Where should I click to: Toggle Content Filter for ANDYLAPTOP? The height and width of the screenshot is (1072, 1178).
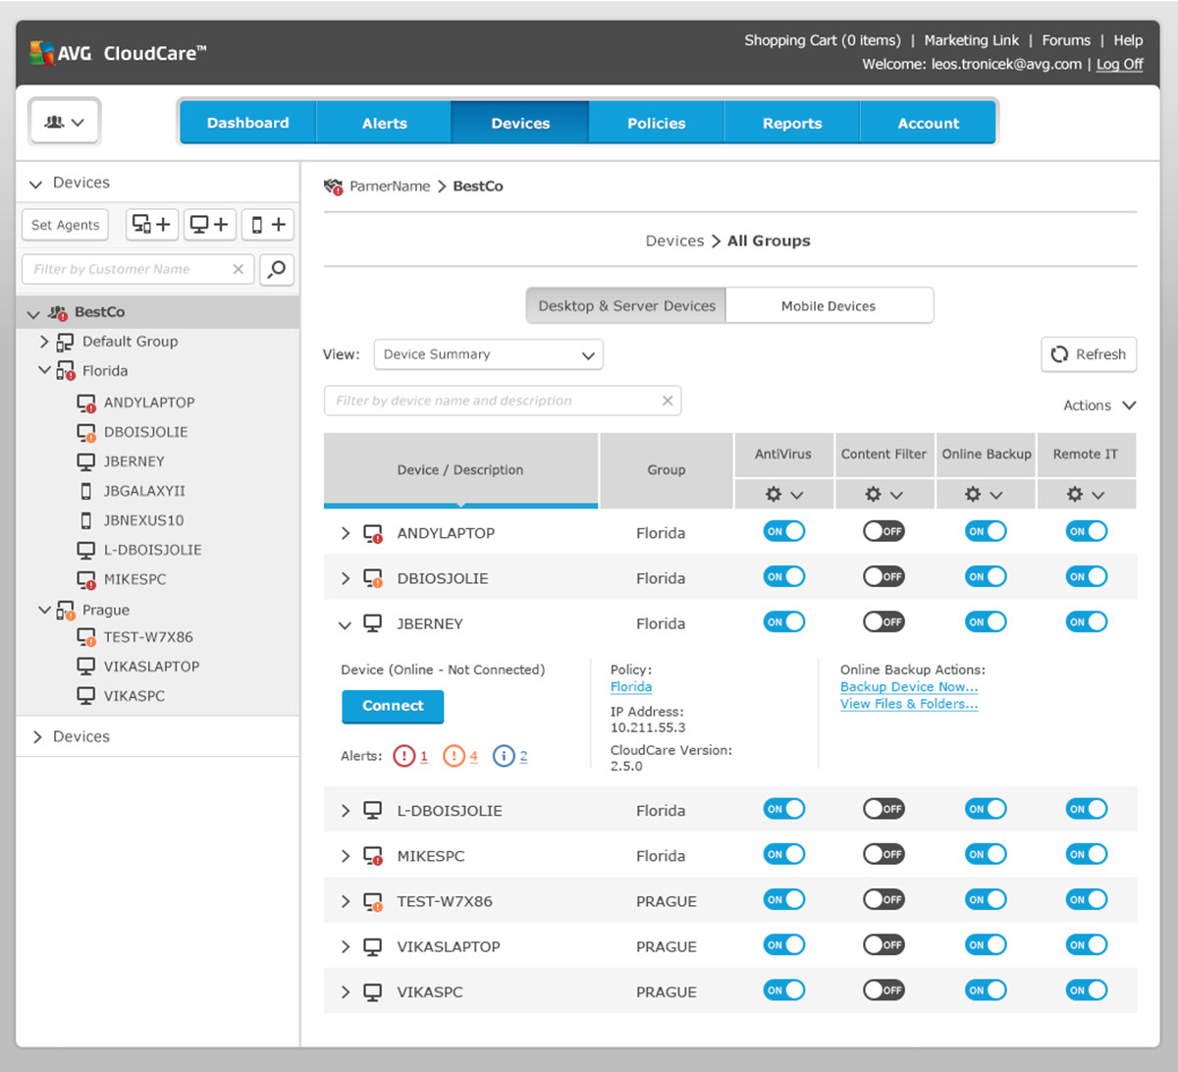tap(883, 531)
